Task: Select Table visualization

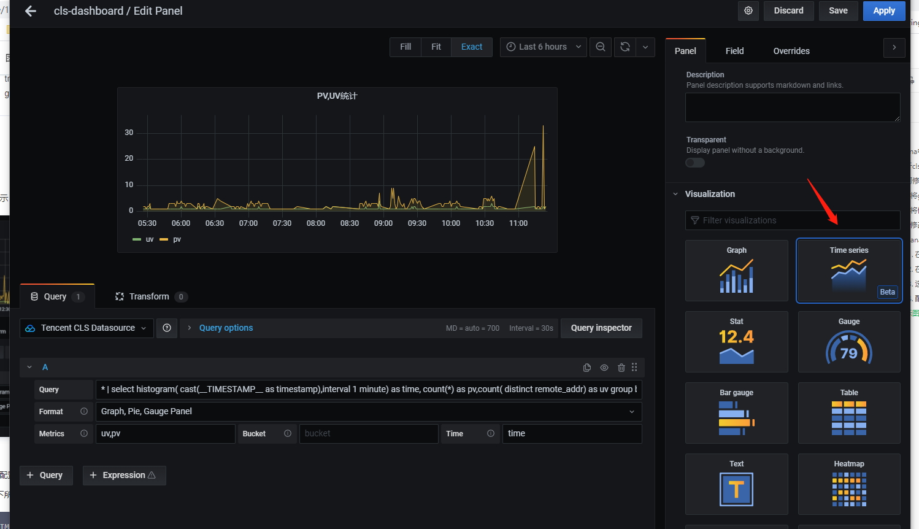Action: [849, 413]
